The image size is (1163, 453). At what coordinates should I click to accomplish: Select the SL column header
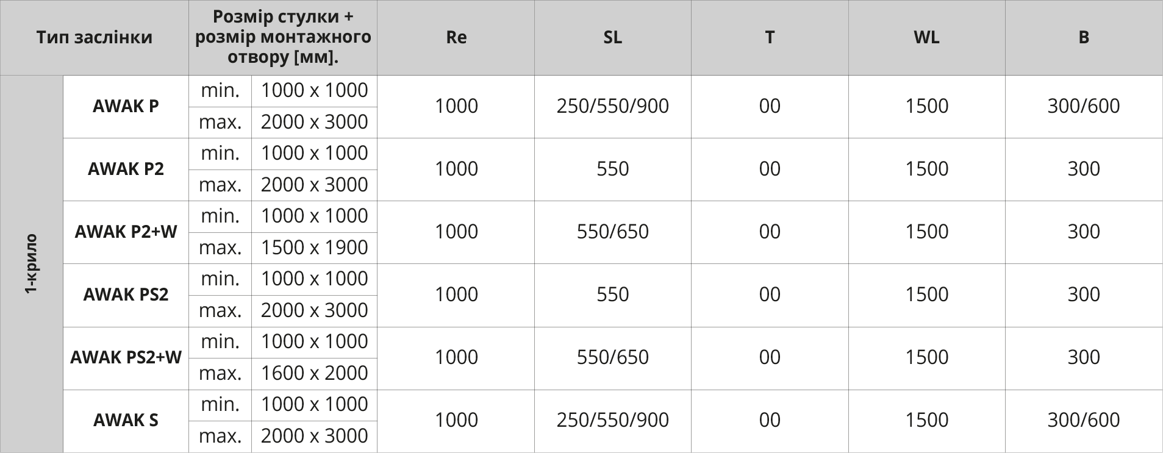click(612, 37)
